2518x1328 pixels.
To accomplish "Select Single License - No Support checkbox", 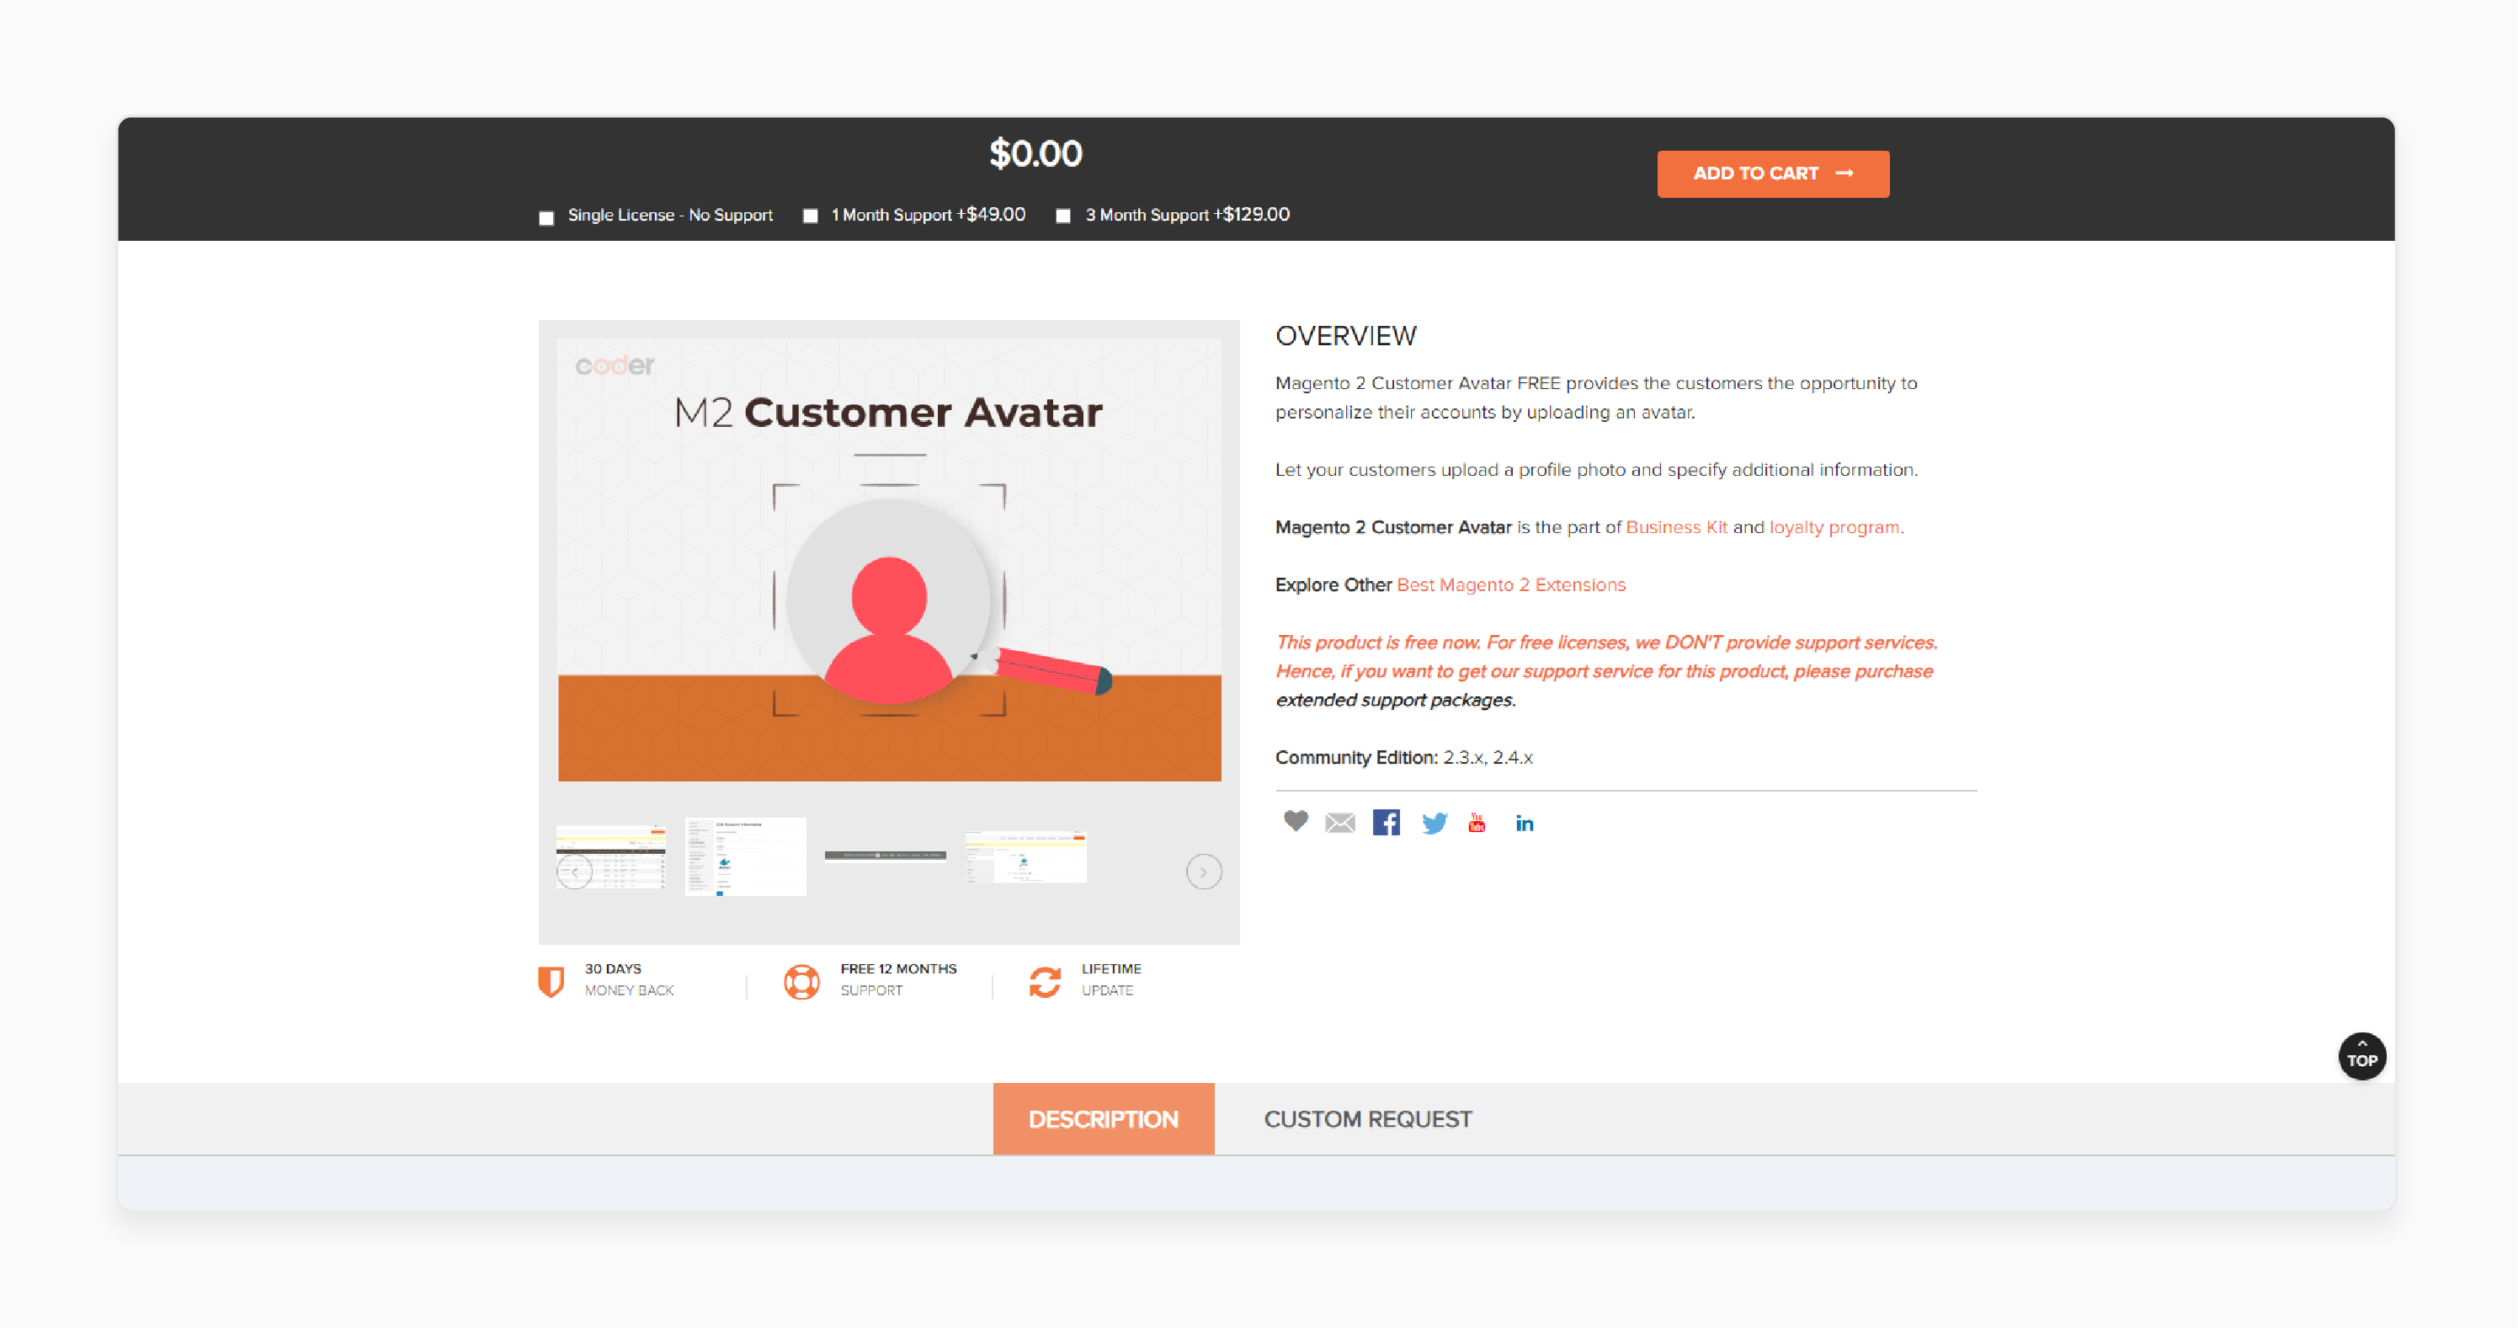I will point(543,215).
